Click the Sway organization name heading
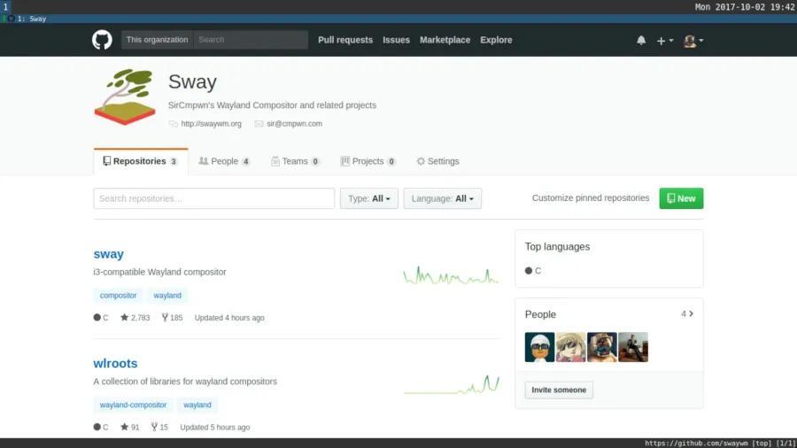The width and height of the screenshot is (797, 448). coord(192,81)
